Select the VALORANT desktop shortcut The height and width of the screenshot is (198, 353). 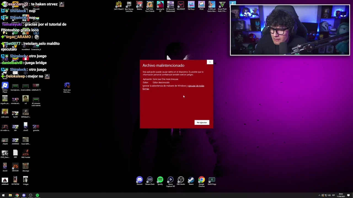click(x=181, y=6)
